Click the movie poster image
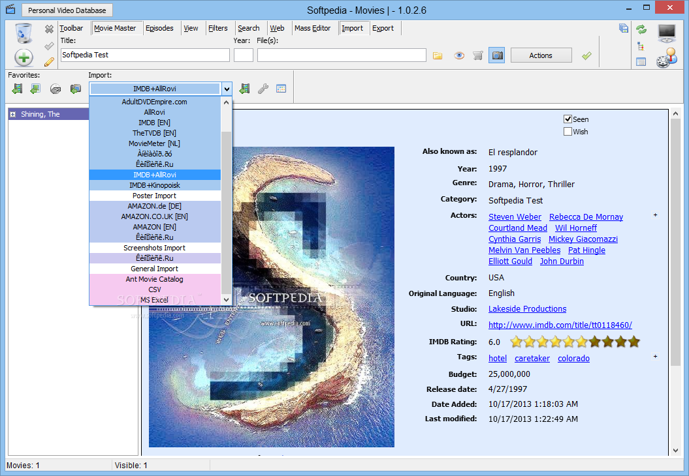Screen dimensions: 689x476 [272, 297]
